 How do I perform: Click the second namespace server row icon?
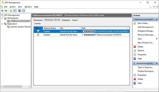point(38,35)
